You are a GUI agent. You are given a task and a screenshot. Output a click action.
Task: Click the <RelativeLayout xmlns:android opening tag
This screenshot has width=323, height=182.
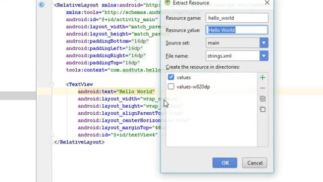107,5
